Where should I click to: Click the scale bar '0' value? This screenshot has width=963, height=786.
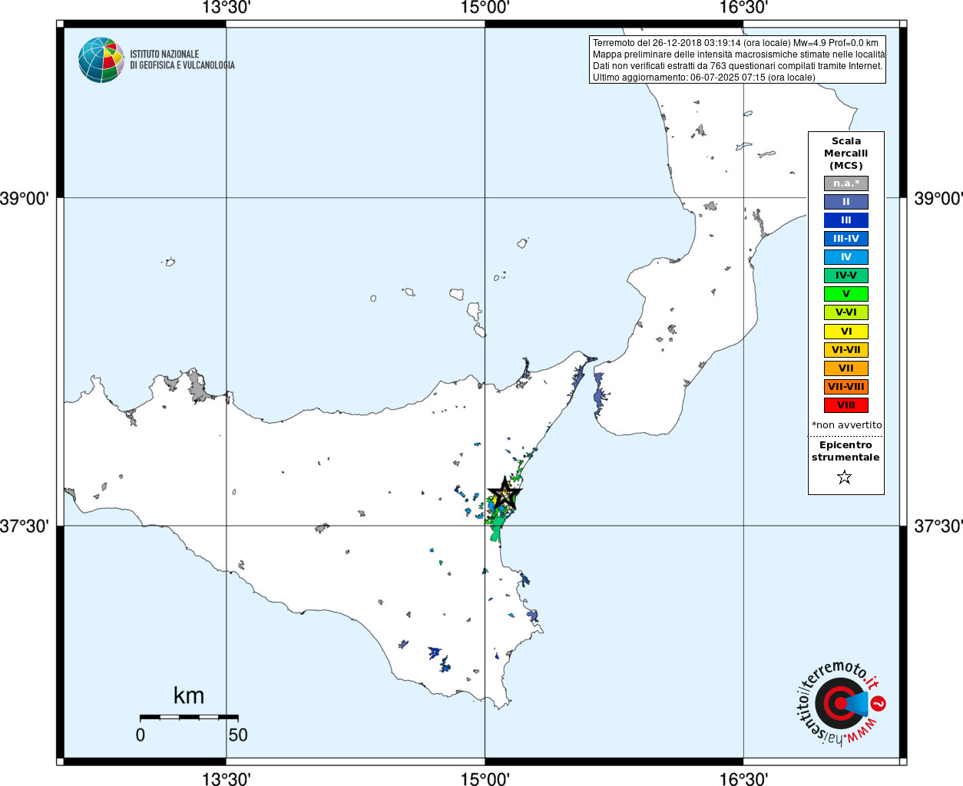[140, 735]
